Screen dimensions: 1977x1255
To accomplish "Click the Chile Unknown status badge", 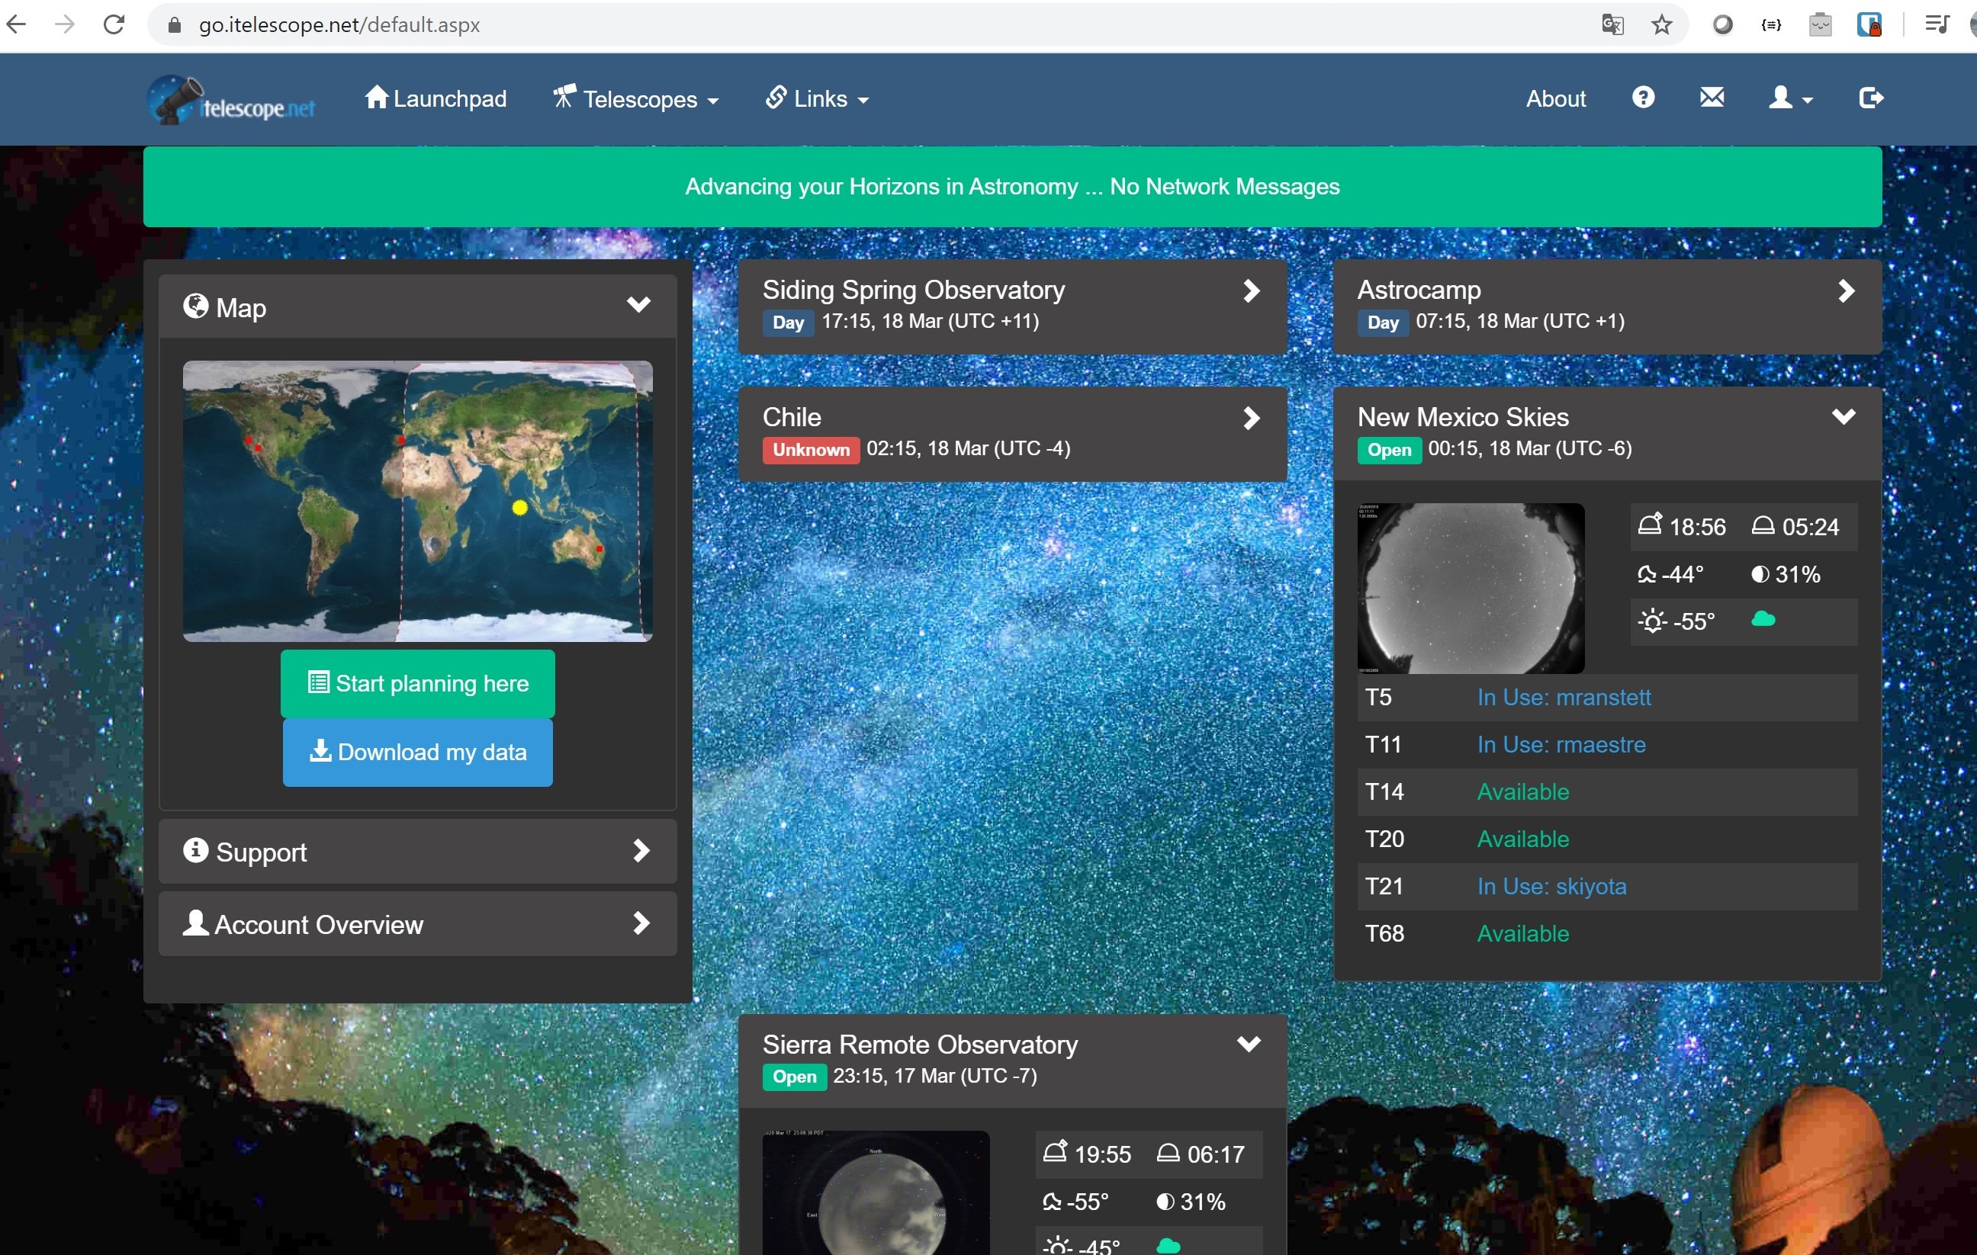I will click(810, 450).
